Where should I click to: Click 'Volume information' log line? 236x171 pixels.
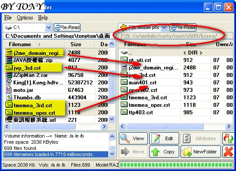(44, 136)
